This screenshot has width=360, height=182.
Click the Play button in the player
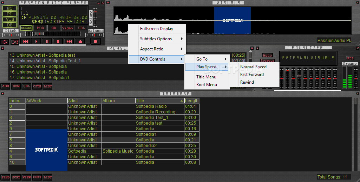point(36,41)
